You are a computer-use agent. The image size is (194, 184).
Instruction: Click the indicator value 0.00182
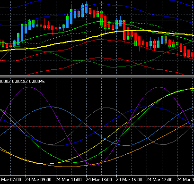[x=20, y=82]
